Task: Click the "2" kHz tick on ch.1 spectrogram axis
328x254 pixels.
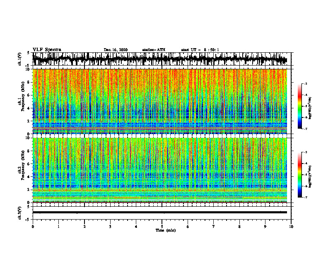Action: (x=29, y=121)
